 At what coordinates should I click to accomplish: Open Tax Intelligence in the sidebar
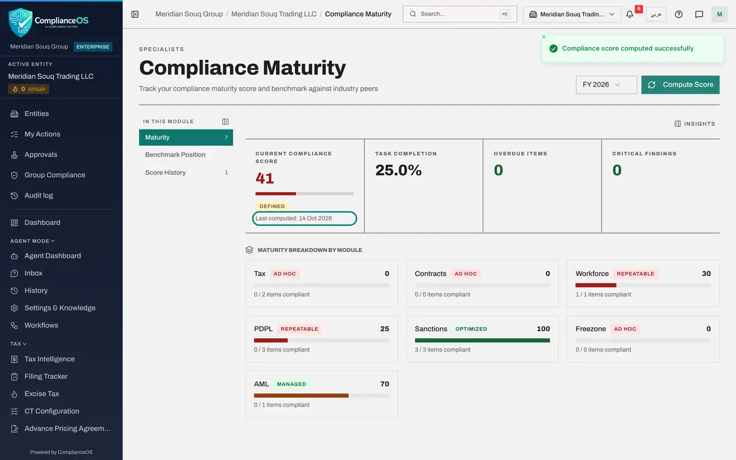[61, 359]
